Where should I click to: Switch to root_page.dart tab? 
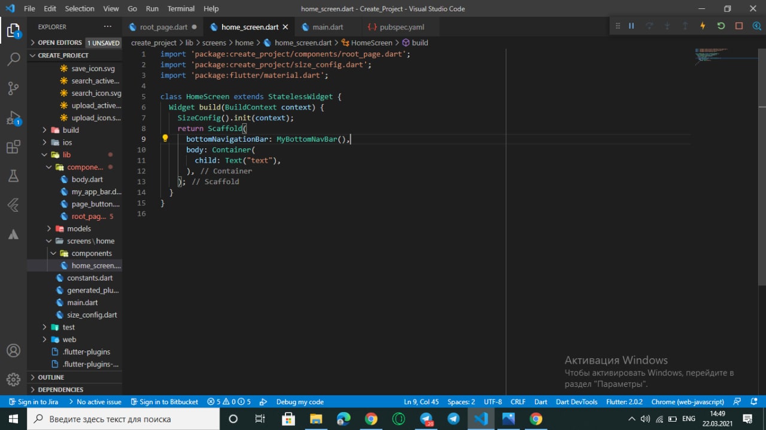pos(163,27)
